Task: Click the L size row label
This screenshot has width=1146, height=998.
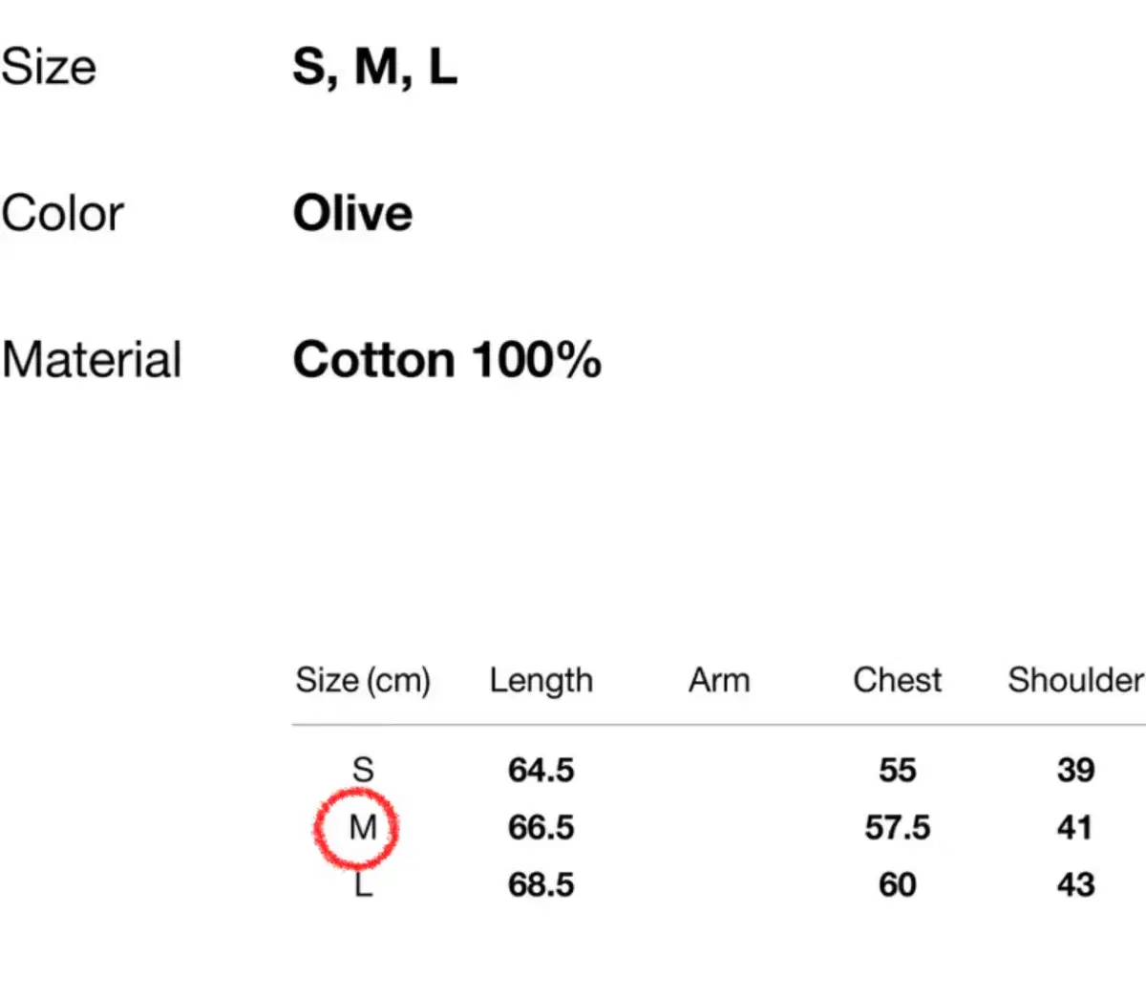Action: coord(363,885)
